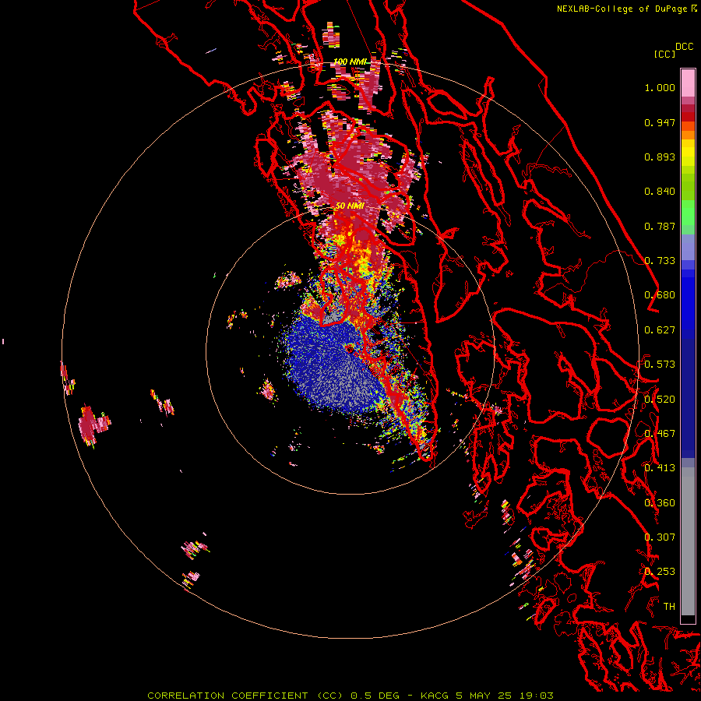Viewport: 701px width, 701px height.
Task: Select the 0.573 scale value
Action: tap(660, 365)
